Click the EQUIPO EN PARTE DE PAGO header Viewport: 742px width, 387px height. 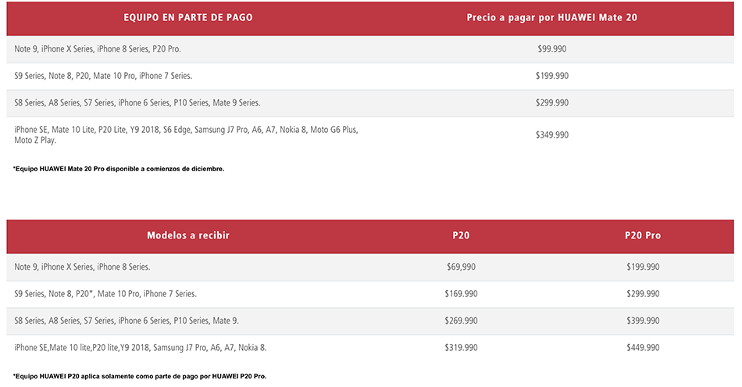tap(188, 17)
